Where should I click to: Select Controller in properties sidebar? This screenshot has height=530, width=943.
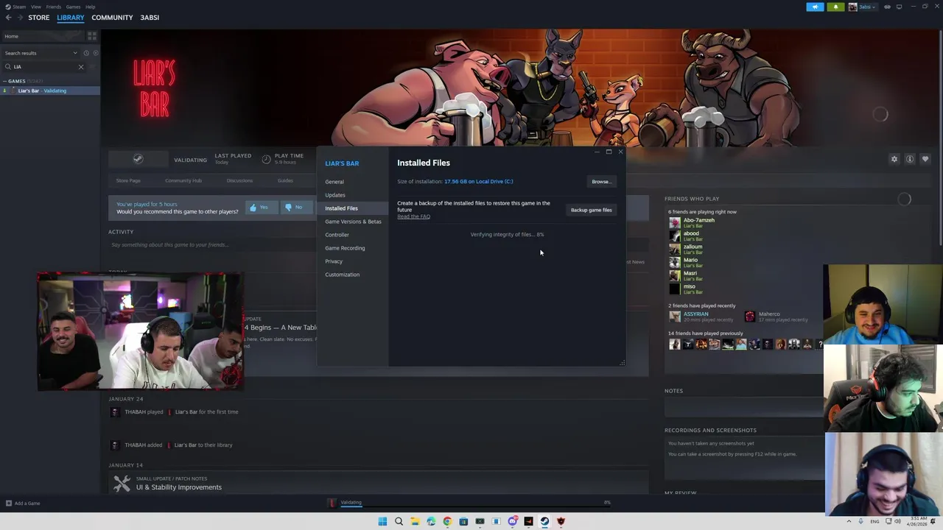click(337, 235)
